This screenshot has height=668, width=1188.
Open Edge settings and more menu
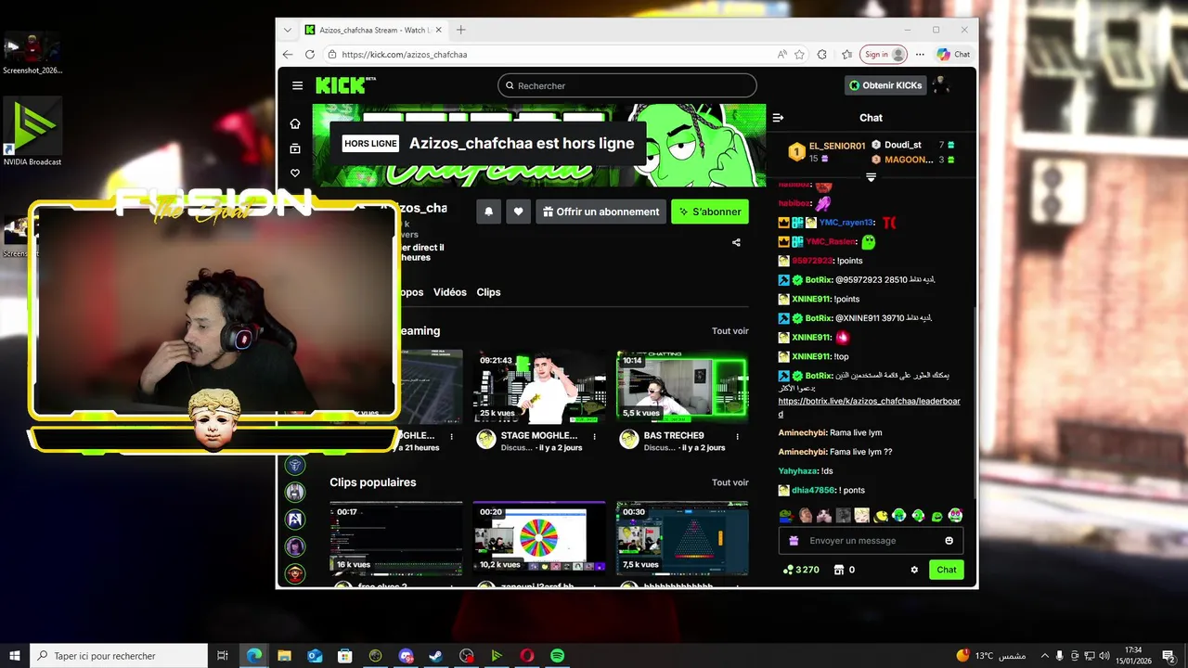pyautogui.click(x=920, y=55)
